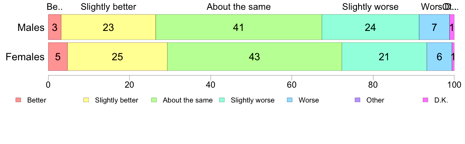This screenshot has height=144, width=465.
Task: Click the purple Other legend swatch
Action: [357, 100]
